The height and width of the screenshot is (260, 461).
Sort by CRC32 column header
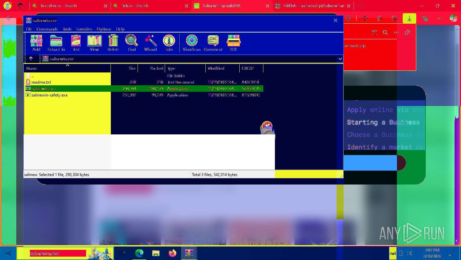click(251, 68)
